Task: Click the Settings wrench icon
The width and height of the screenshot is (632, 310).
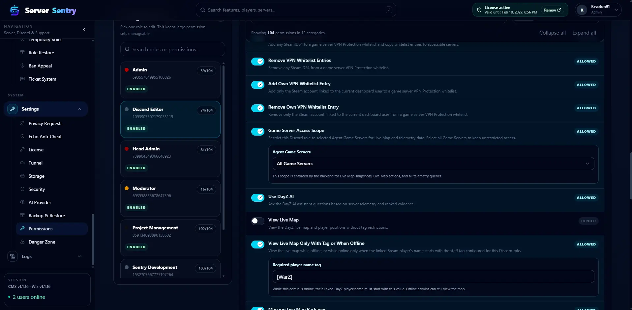Action: click(13, 109)
